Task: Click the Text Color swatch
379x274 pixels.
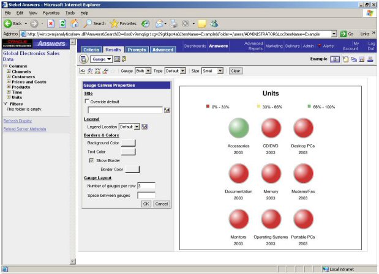Action: pos(128,152)
